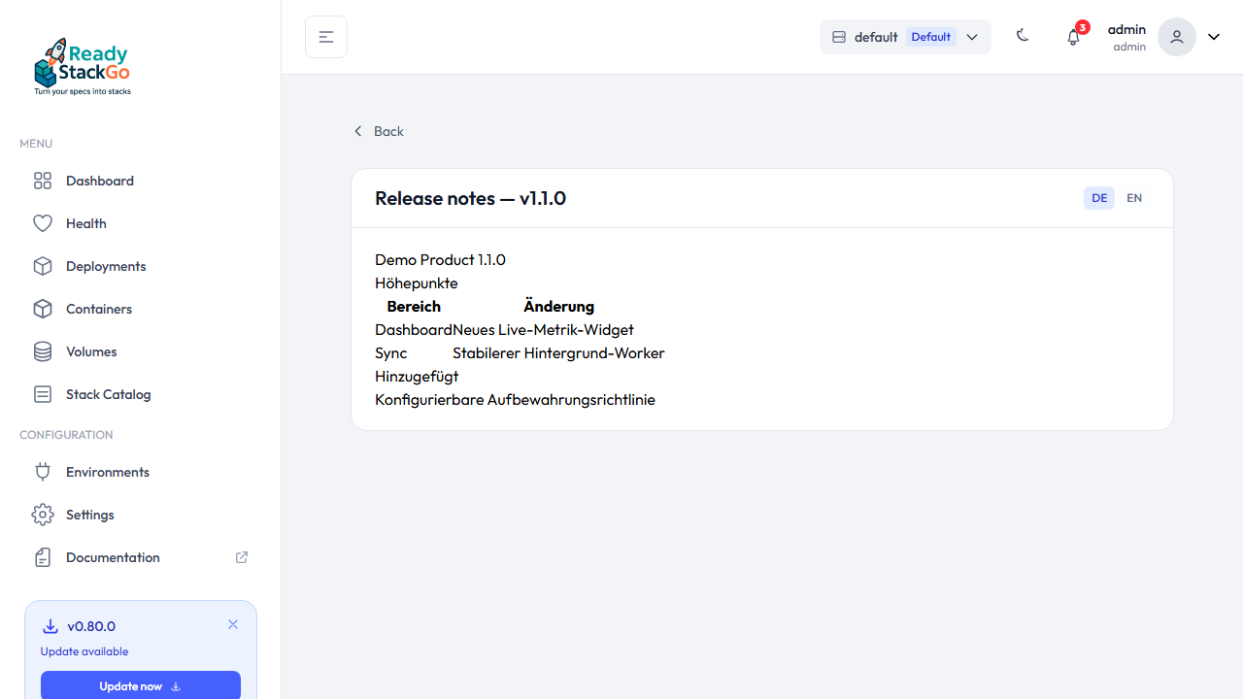The width and height of the screenshot is (1243, 699).
Task: Click the Stack Catalog list icon
Action: (x=43, y=394)
